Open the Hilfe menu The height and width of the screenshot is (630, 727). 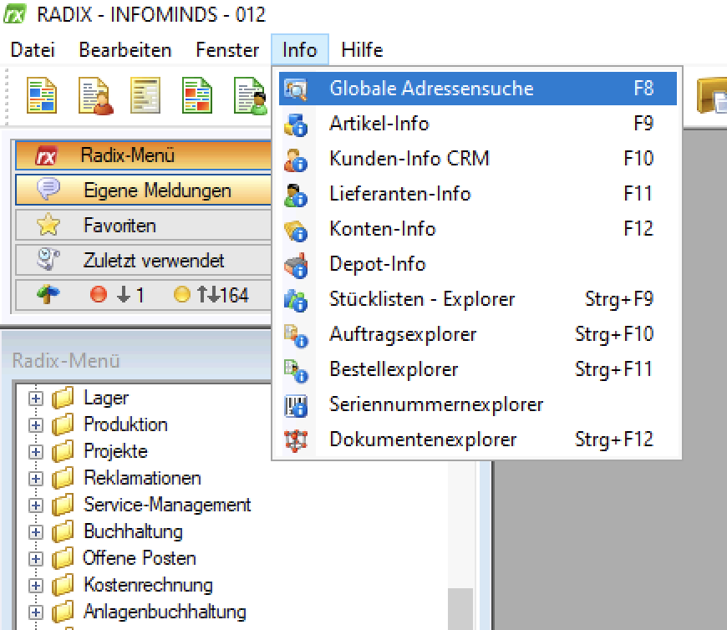tap(362, 49)
